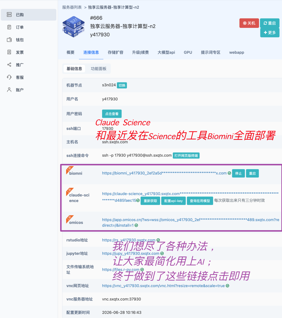Click 点击查看 to reveal user password
Image resolution: width=282 pixels, height=318 pixels.
112,114
